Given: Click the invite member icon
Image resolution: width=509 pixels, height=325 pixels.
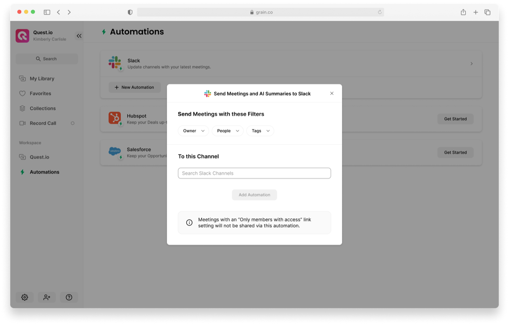Looking at the screenshot, I should pos(47,297).
